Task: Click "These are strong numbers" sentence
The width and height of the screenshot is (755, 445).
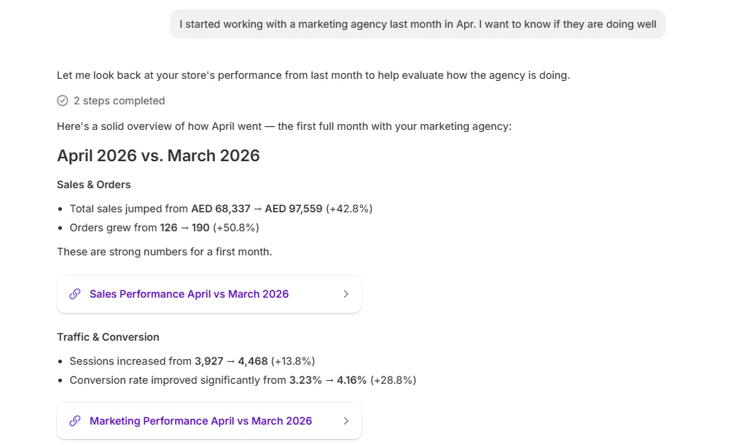Action: 164,252
